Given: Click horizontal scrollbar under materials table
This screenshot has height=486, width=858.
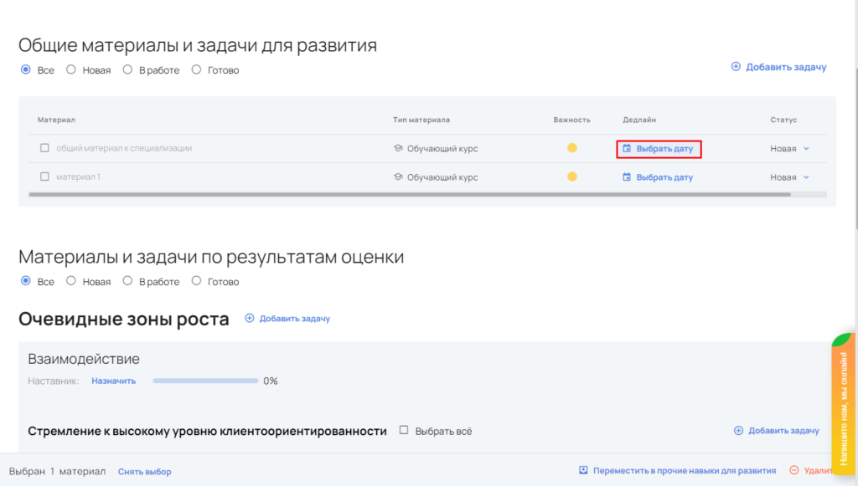Looking at the screenshot, I should [409, 194].
